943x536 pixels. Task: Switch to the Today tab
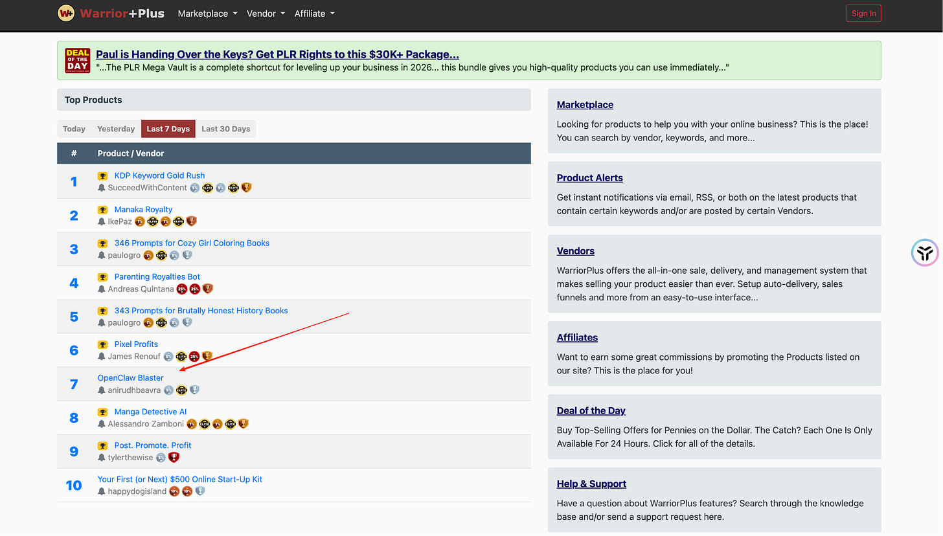click(x=74, y=129)
